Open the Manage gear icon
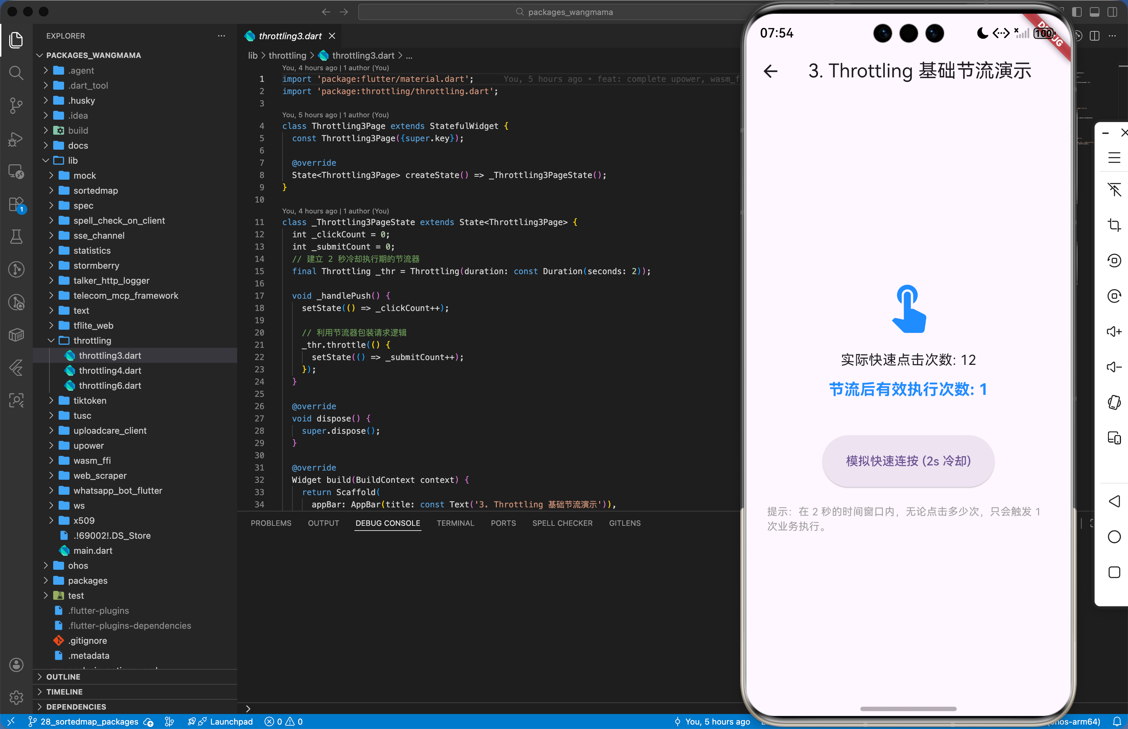The width and height of the screenshot is (1128, 729). pos(16,697)
